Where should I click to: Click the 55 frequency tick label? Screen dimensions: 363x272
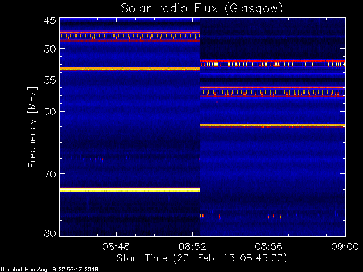pos(50,80)
